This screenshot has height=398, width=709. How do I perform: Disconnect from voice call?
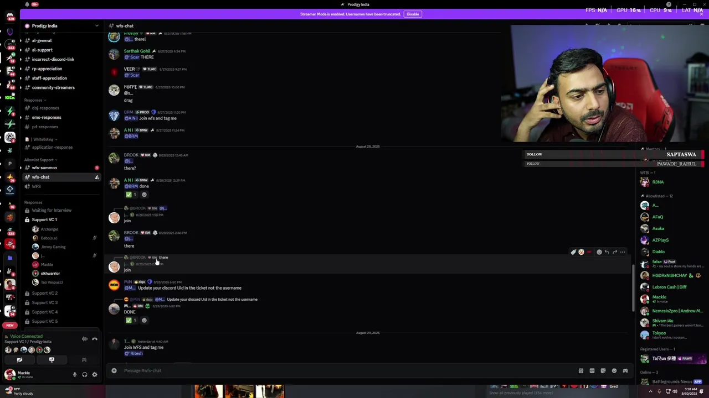click(95, 339)
